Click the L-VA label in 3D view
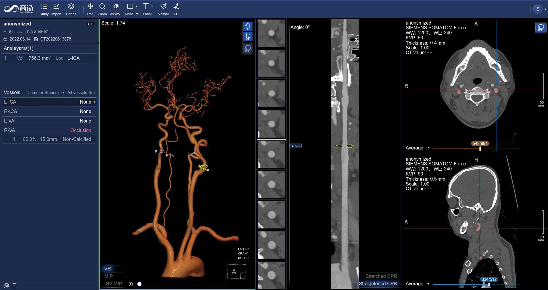548x290 pixels. (x=192, y=153)
